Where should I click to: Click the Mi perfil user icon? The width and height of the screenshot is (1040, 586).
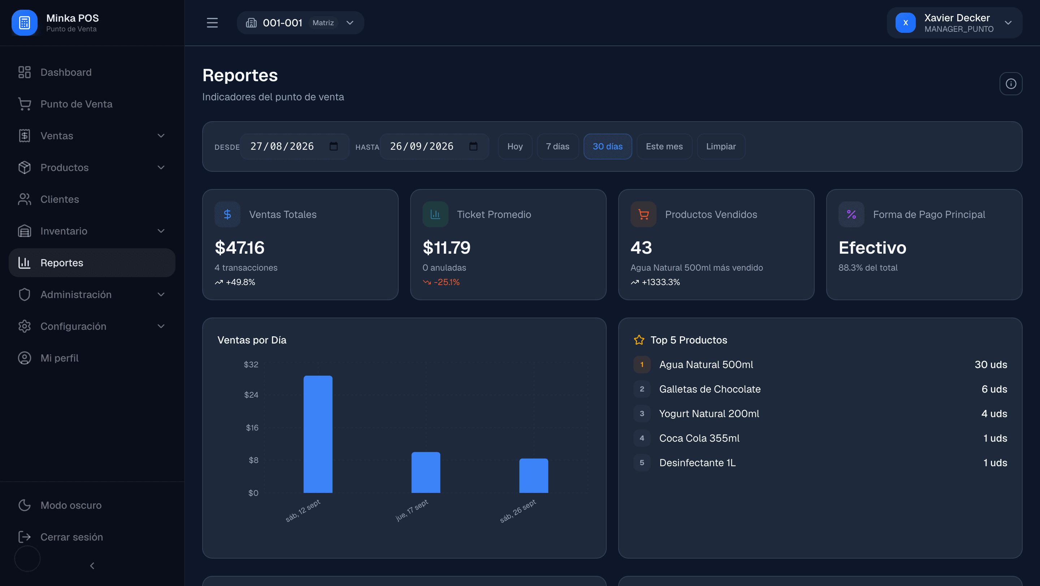click(x=25, y=358)
